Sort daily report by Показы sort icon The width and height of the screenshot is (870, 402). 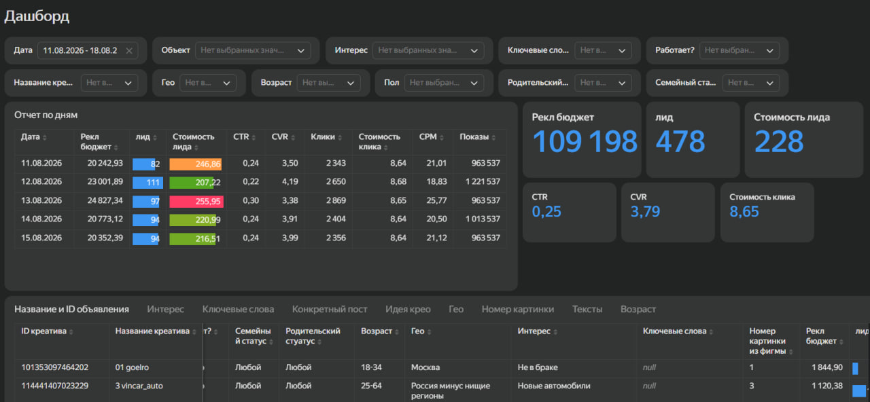pyautogui.click(x=493, y=137)
